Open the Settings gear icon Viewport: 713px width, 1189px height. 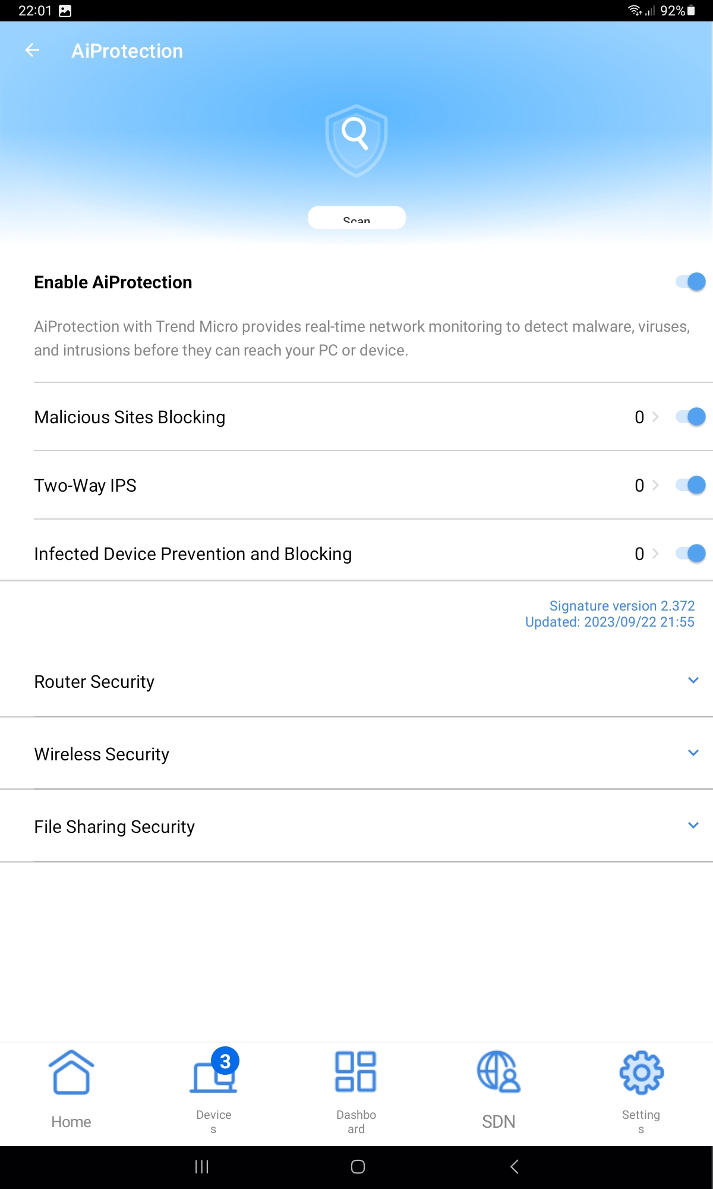[641, 1072]
